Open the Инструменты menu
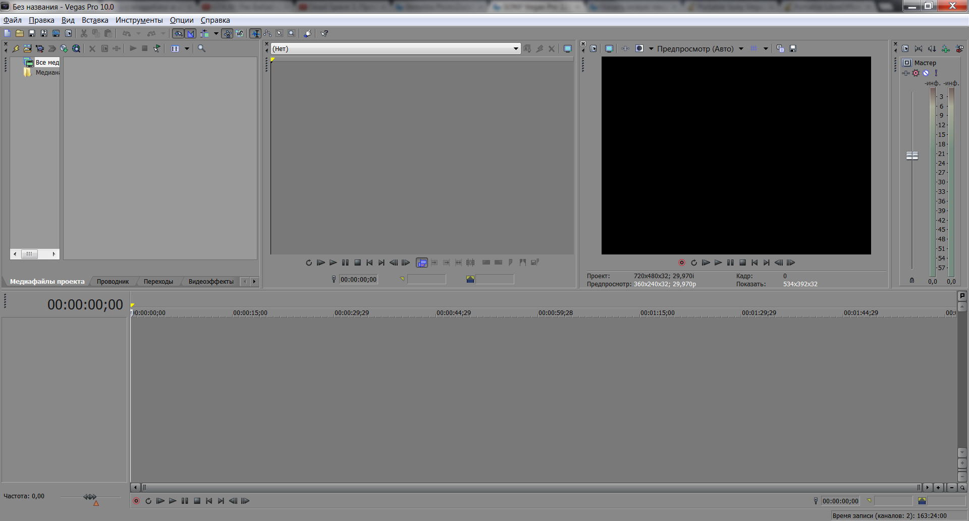This screenshot has height=521, width=969. point(139,20)
